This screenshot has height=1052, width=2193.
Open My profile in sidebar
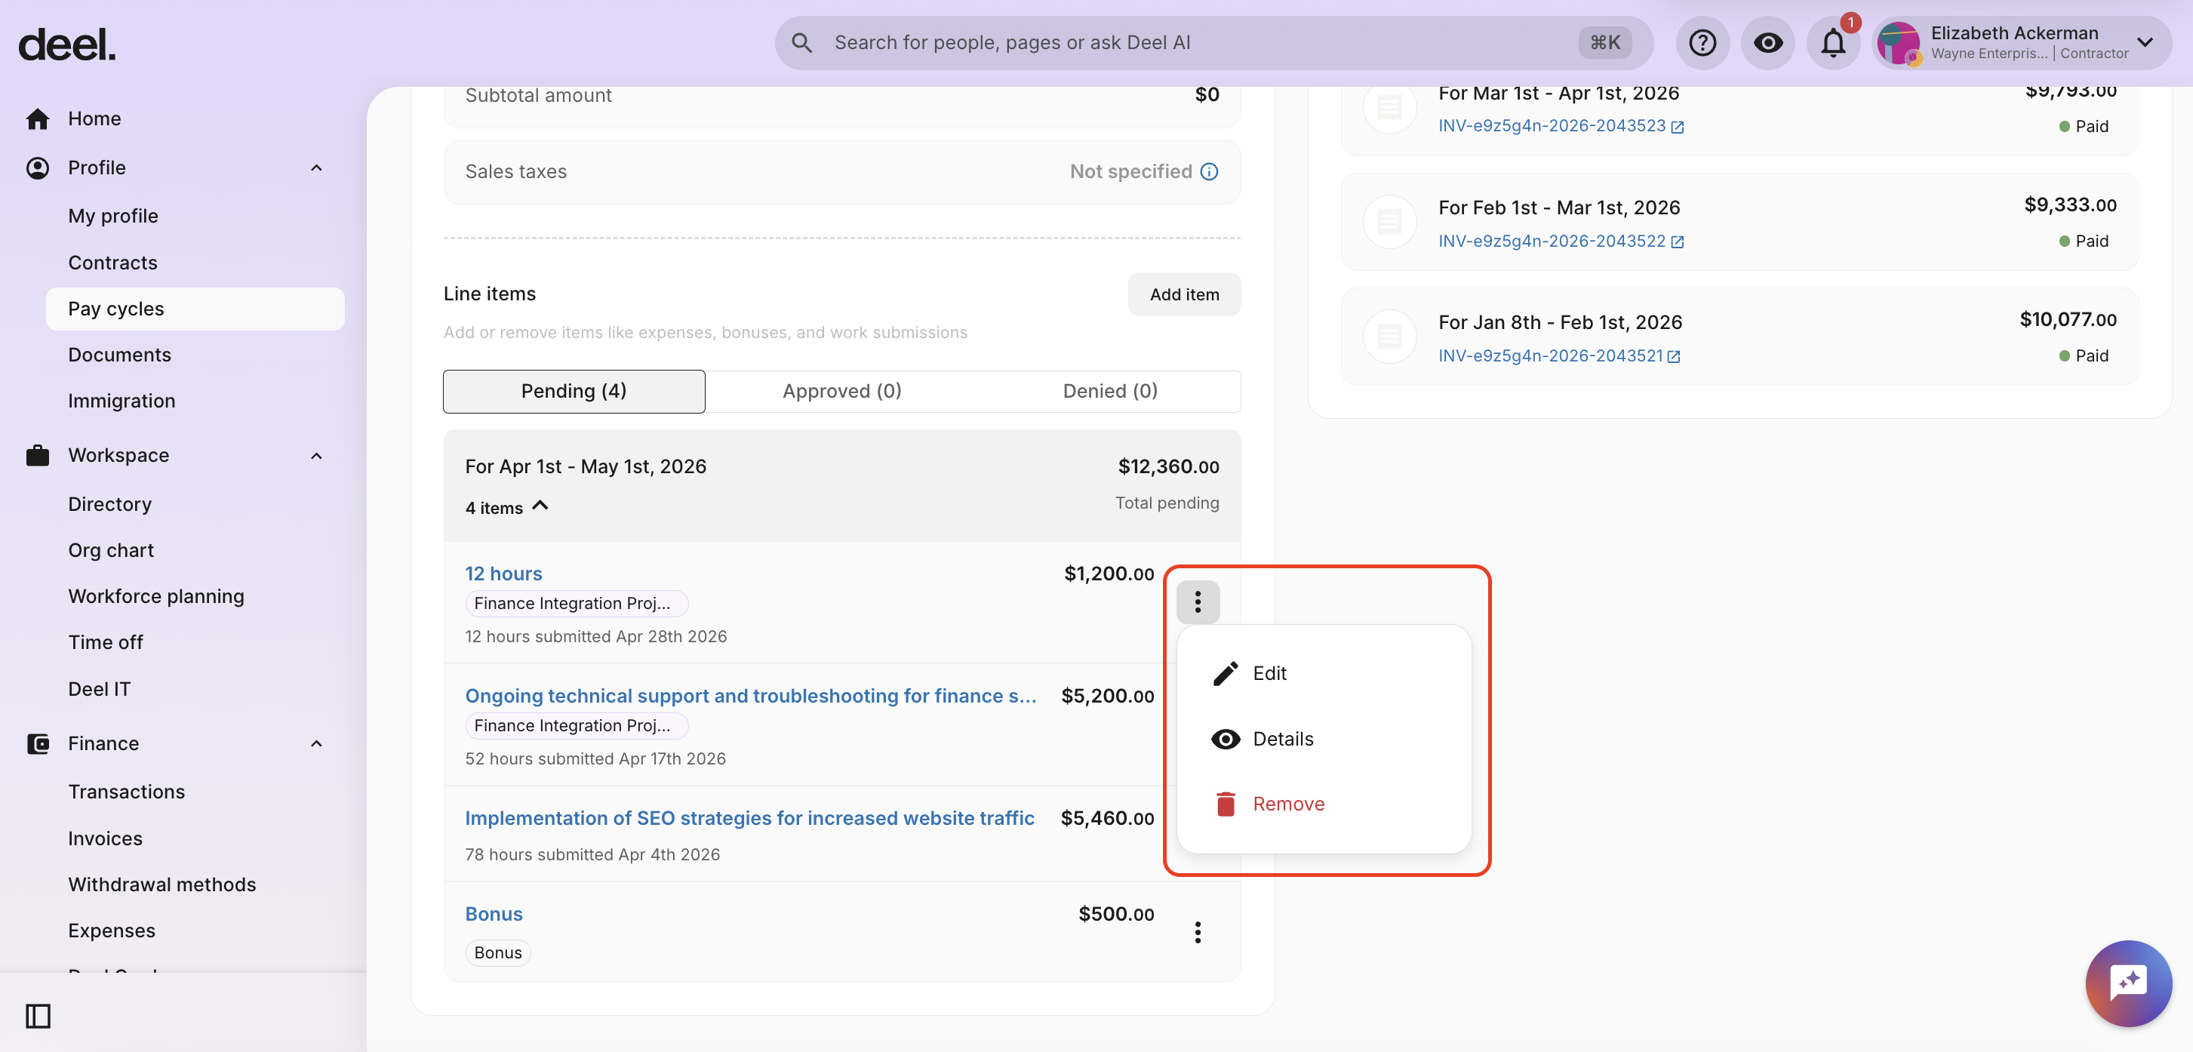coord(113,216)
